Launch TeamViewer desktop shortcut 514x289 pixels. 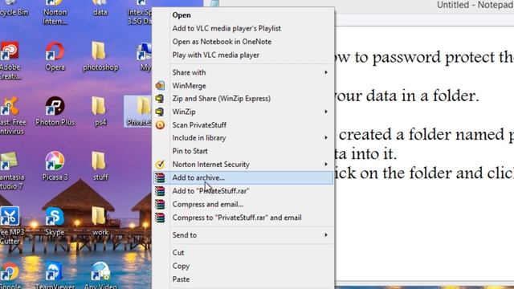(x=55, y=275)
